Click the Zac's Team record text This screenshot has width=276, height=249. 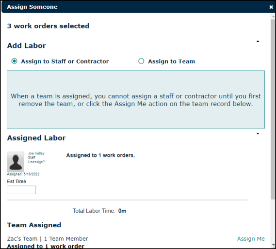[48, 239]
